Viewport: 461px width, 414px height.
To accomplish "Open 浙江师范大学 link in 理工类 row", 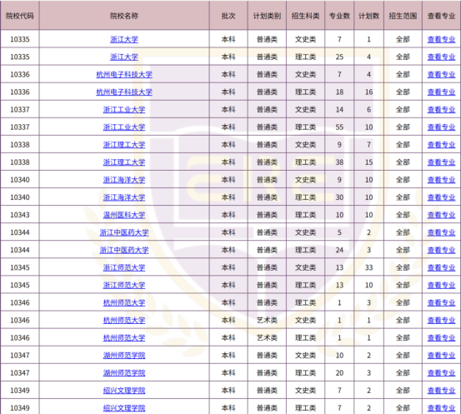I will pos(124,286).
